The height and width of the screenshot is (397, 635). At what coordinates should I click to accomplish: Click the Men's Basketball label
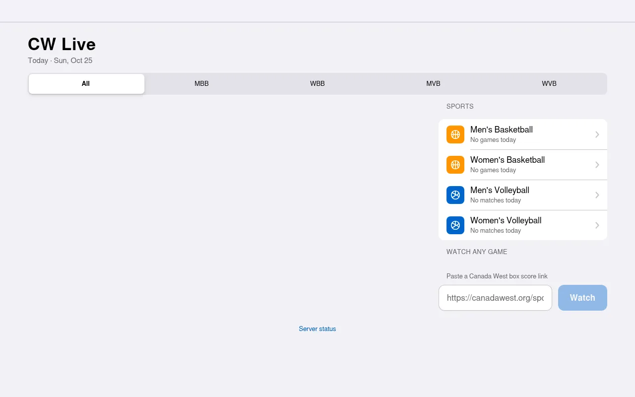[502, 130]
